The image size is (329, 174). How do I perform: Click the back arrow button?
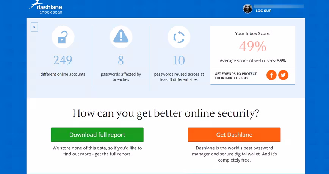pos(34,27)
